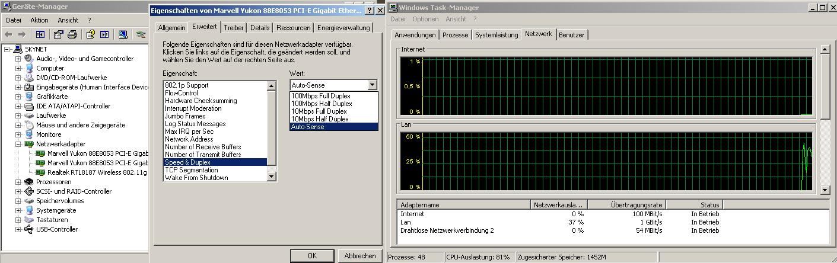This screenshot has width=837, height=263.
Task: Switch to Prozesse tab in Task-Manager
Action: tap(455, 35)
